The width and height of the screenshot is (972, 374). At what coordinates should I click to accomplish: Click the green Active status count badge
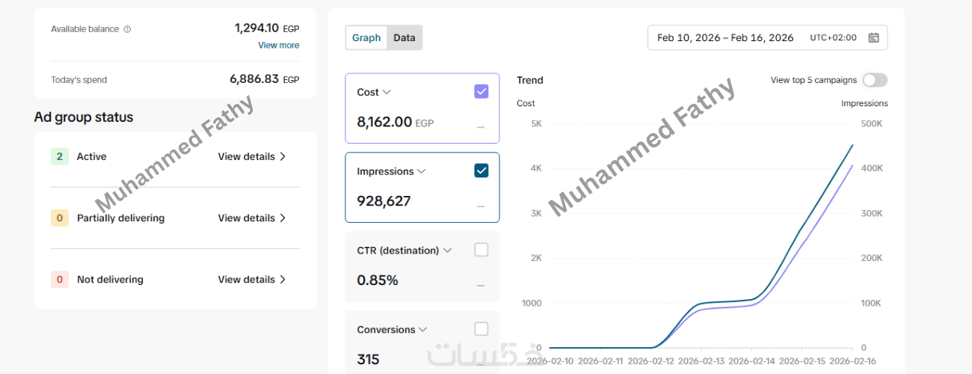click(x=60, y=156)
